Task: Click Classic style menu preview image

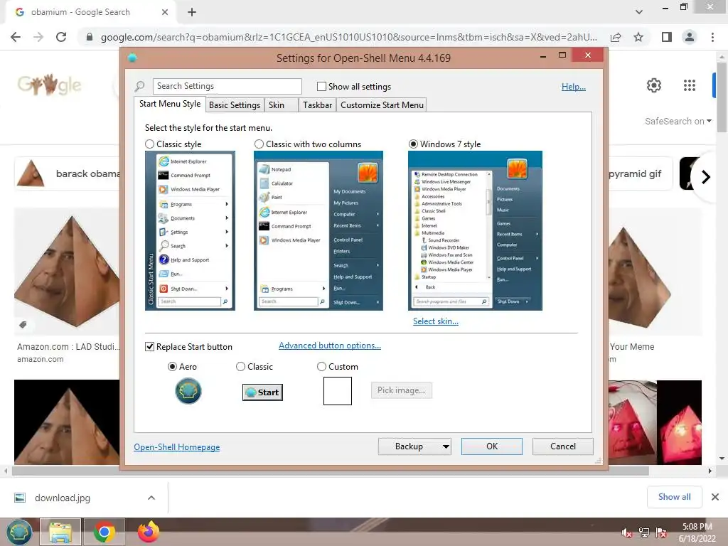Action: (190, 231)
